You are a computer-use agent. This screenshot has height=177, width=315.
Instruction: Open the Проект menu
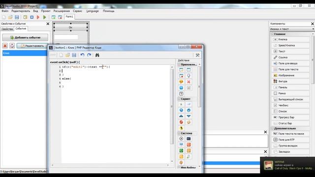pos(46,11)
